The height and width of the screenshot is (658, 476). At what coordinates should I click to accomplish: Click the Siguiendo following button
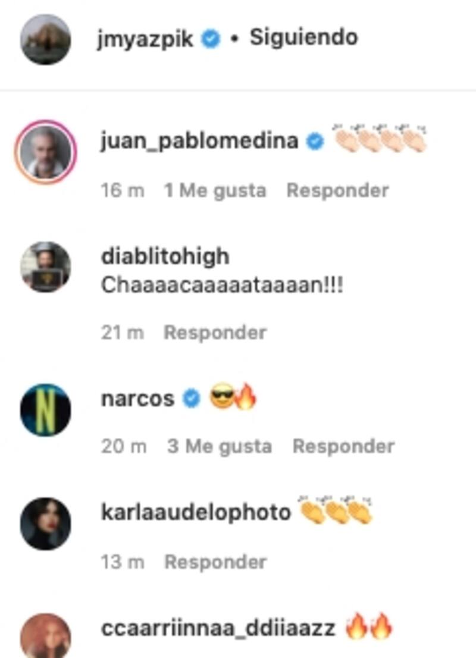coord(304,37)
